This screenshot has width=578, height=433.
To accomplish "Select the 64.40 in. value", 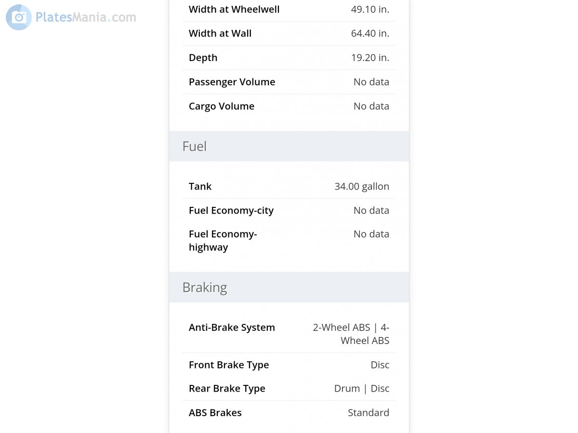I will point(370,33).
